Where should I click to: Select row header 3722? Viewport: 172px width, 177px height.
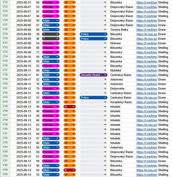tap(5, 2)
